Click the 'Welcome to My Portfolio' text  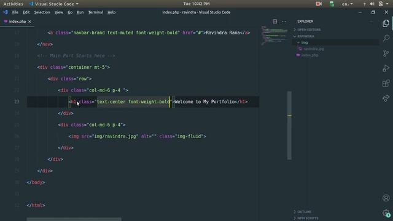pyautogui.click(x=204, y=102)
